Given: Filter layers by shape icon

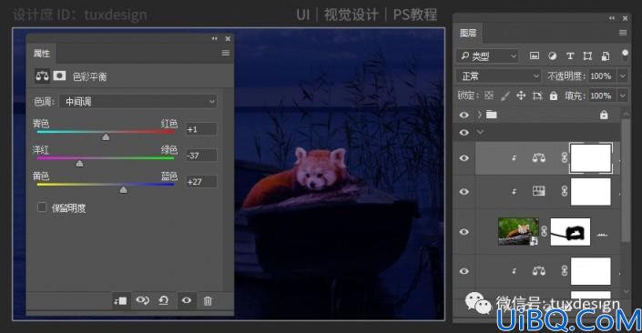Looking at the screenshot, I should [x=587, y=56].
